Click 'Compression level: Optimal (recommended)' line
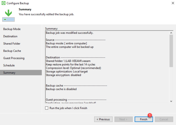Image resolution: width=176 pixels, height=125 pixels. tap(73, 68)
